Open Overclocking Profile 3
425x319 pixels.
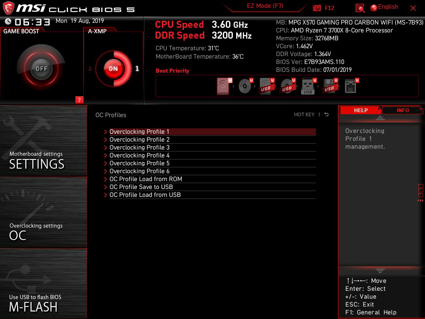pos(212,147)
